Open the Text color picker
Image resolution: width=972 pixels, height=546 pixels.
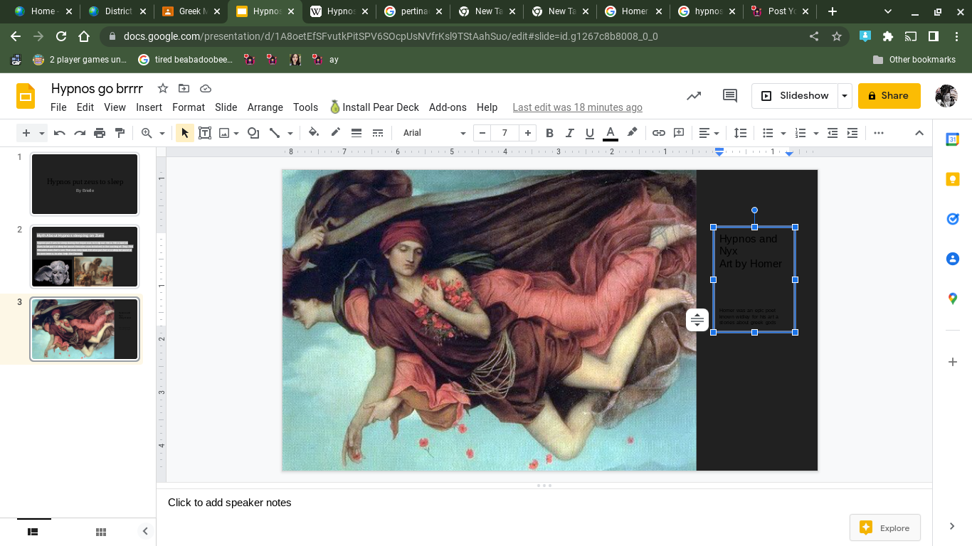point(611,133)
